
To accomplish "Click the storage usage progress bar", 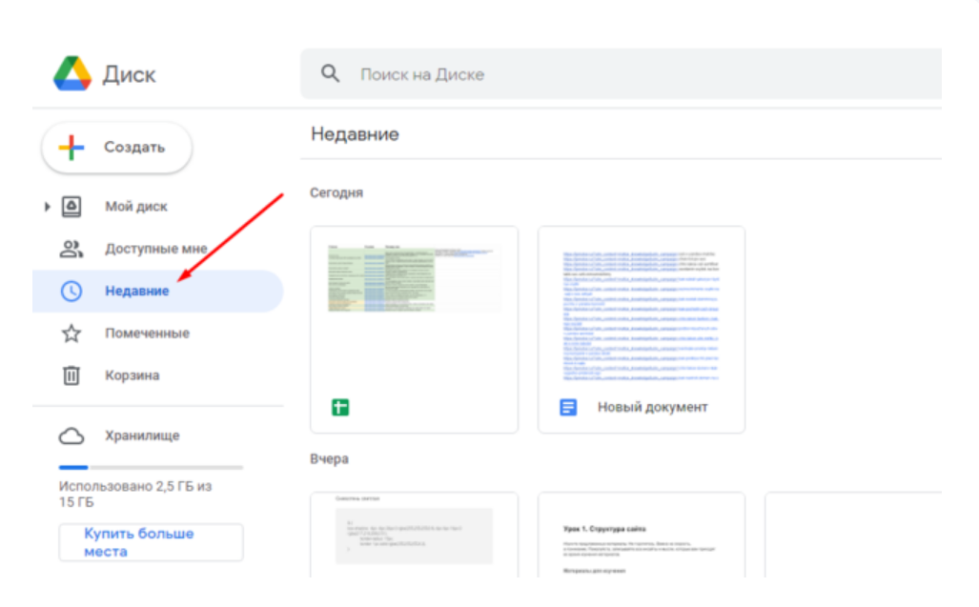I will (x=151, y=468).
